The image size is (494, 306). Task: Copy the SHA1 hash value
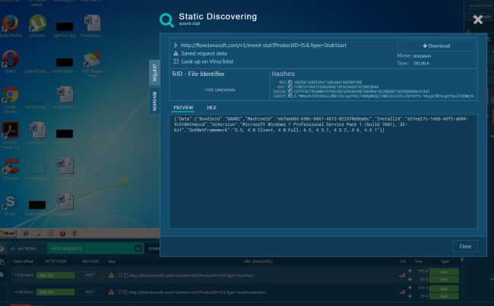click(290, 87)
